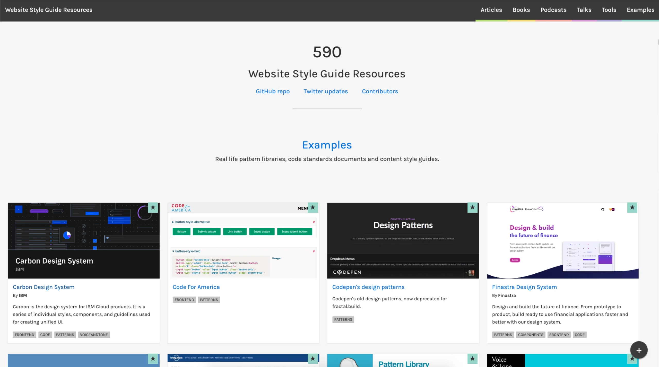The width and height of the screenshot is (659, 367).
Task: Star the Codepen's design patterns card
Action: 472,208
